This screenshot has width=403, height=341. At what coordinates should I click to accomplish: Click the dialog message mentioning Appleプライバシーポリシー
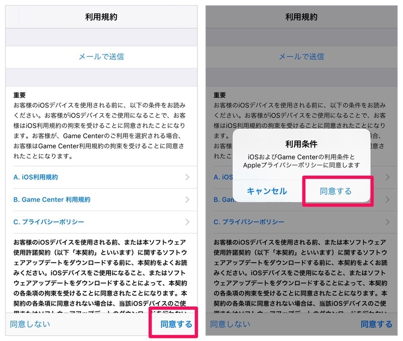tap(301, 161)
